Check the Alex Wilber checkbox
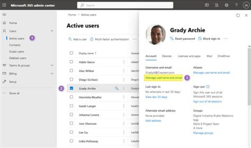 pyautogui.click(x=71, y=70)
